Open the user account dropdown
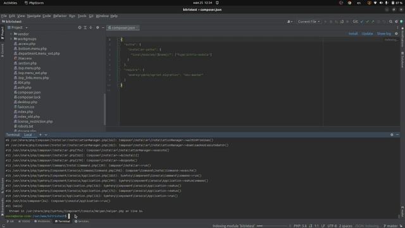The height and width of the screenshot is (228, 405). 290,22
